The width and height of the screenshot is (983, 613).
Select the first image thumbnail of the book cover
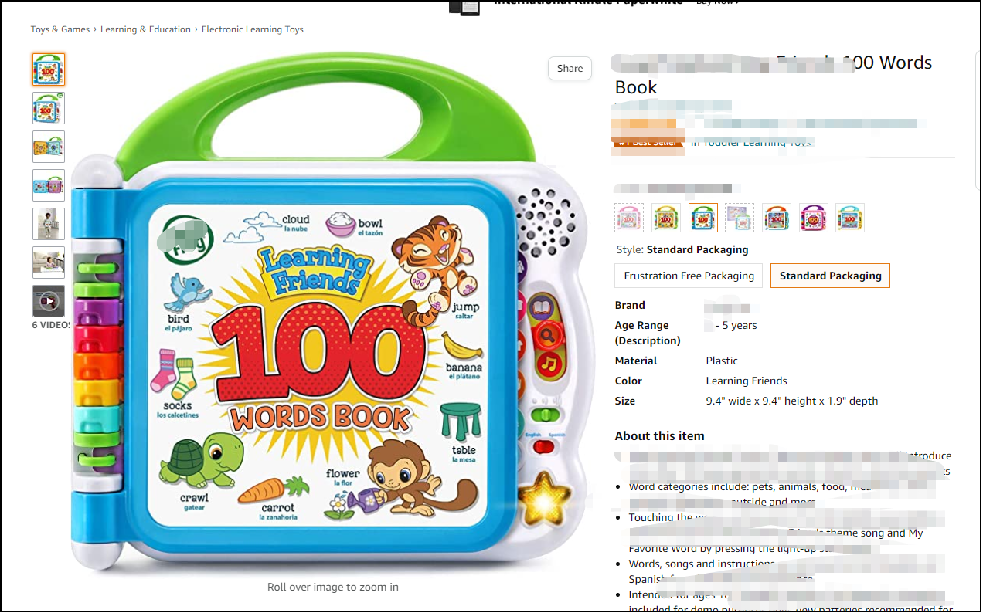pyautogui.click(x=49, y=69)
